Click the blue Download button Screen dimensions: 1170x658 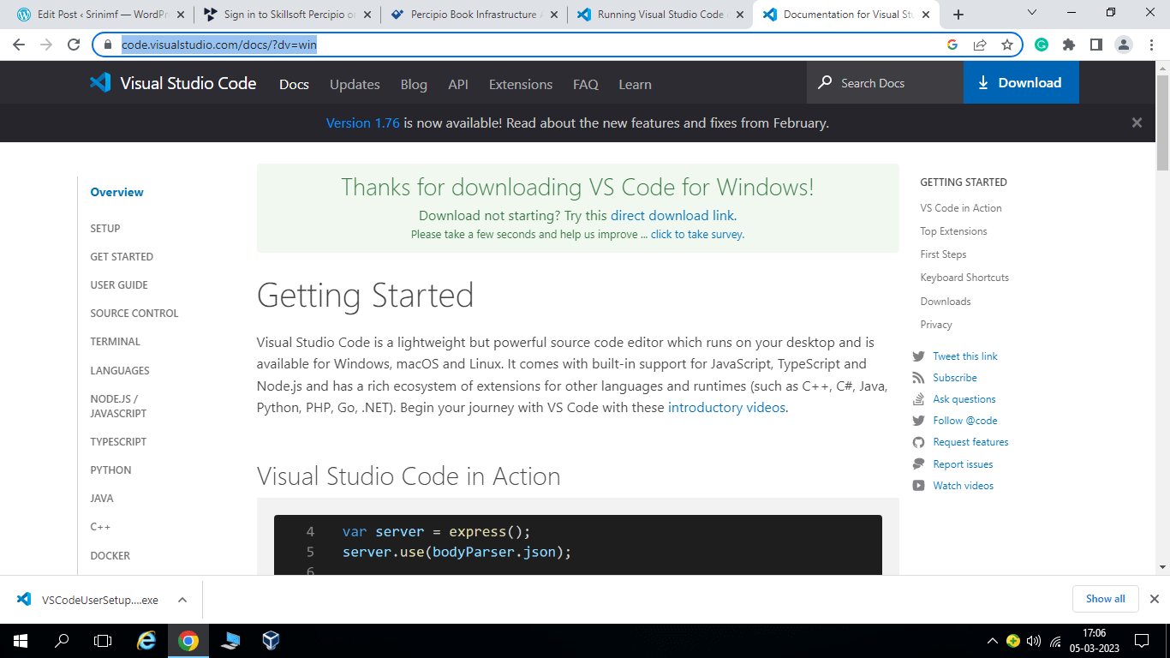pos(1021,82)
